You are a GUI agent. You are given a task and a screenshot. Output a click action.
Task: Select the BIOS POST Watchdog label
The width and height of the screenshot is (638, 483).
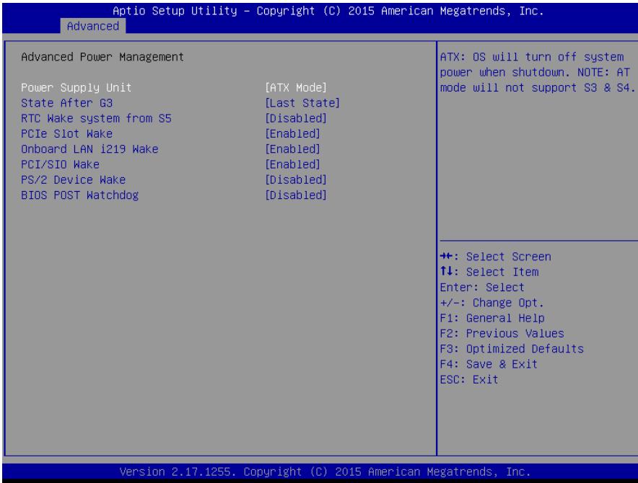click(79, 195)
